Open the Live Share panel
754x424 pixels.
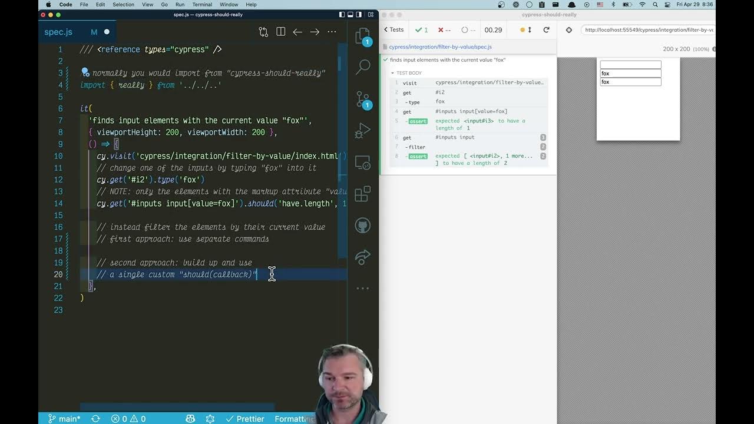[363, 257]
